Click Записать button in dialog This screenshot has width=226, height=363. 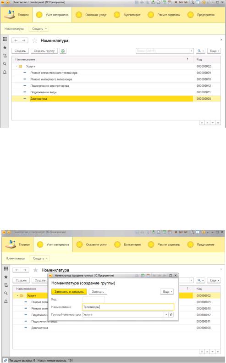pyautogui.click(x=98, y=292)
